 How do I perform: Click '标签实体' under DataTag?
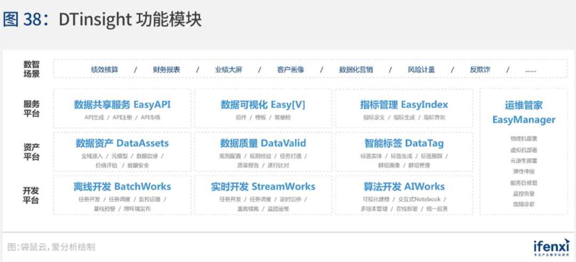pyautogui.click(x=371, y=156)
